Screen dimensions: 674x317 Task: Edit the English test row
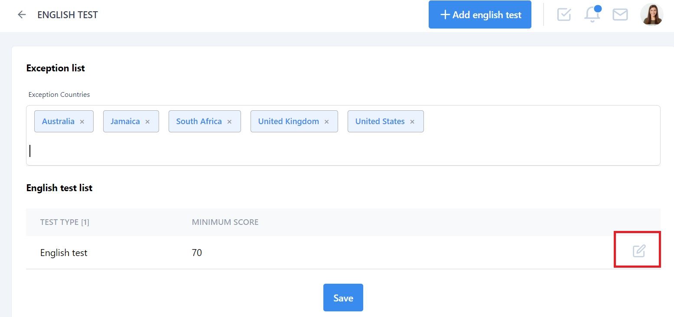[x=639, y=251]
